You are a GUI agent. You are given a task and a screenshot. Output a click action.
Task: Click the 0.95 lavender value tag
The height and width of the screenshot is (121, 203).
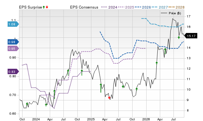tap(13, 48)
